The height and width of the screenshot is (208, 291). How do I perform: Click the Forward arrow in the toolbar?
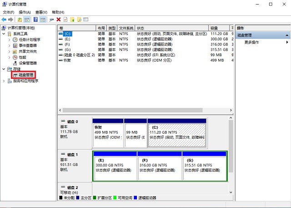tap(11, 19)
